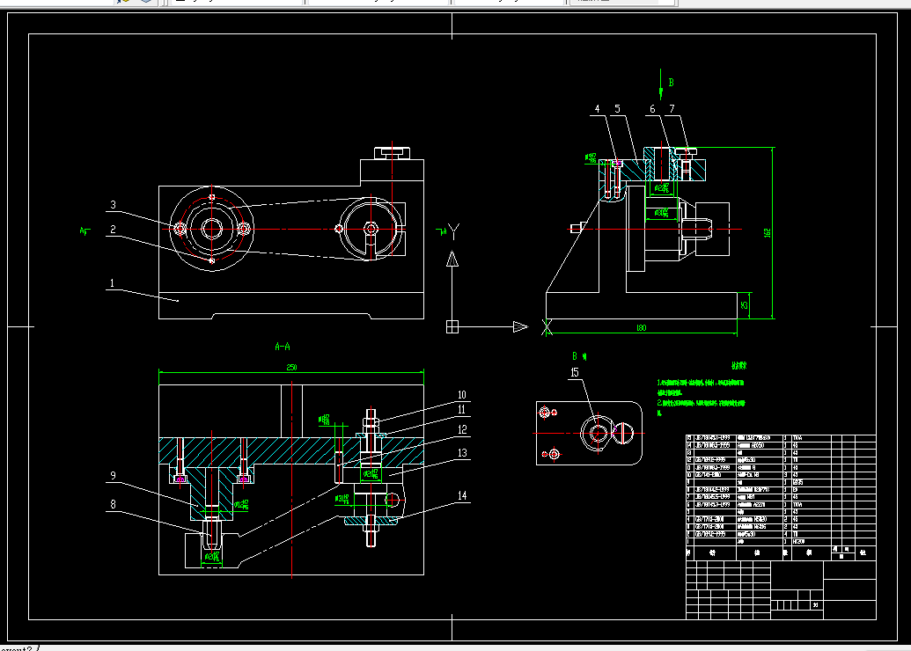The height and width of the screenshot is (651, 911).
Task: Click part callout number 2 in front view
Action: click(x=113, y=230)
